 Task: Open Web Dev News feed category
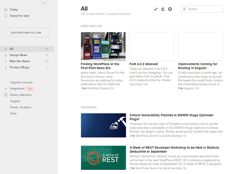pos(20,61)
